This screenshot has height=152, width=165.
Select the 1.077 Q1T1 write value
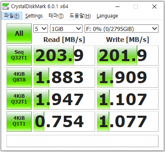point(128,121)
